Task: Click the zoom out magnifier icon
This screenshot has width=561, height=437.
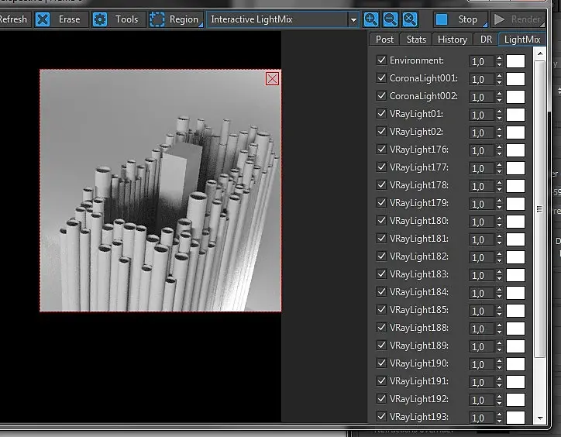Action: [391, 19]
